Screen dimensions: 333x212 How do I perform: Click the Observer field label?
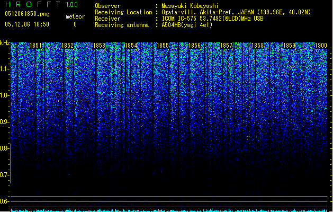click(x=107, y=6)
